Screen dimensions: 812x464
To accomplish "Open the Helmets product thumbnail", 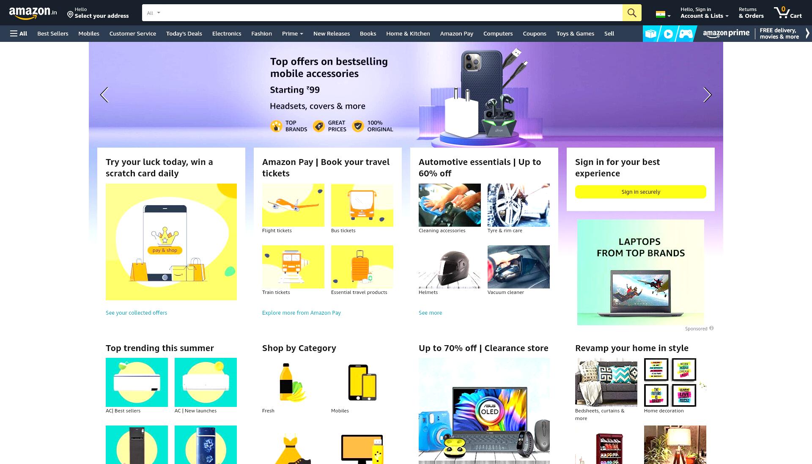I will pyautogui.click(x=450, y=267).
